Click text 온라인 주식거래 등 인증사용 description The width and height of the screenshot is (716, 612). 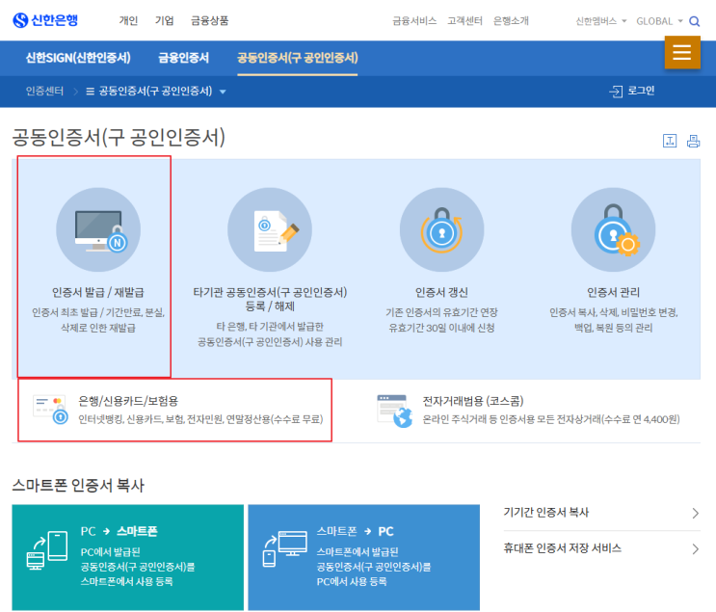(550, 419)
